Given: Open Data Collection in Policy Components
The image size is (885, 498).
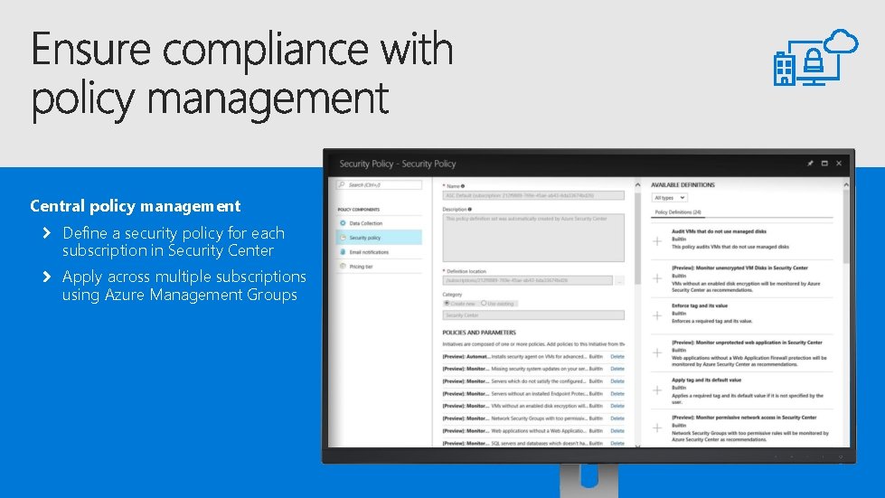Looking at the screenshot, I should tap(380, 223).
